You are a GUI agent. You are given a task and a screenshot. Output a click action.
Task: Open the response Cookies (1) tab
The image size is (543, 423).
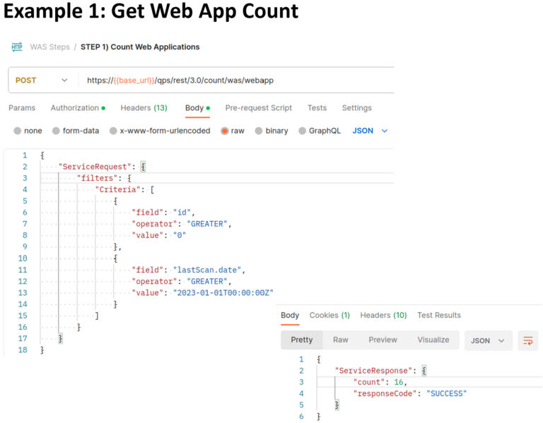[329, 315]
